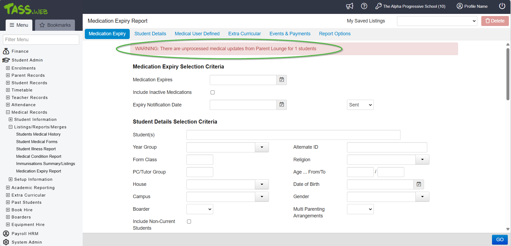
Task: Open the Report Options tab
Action: 334,34
